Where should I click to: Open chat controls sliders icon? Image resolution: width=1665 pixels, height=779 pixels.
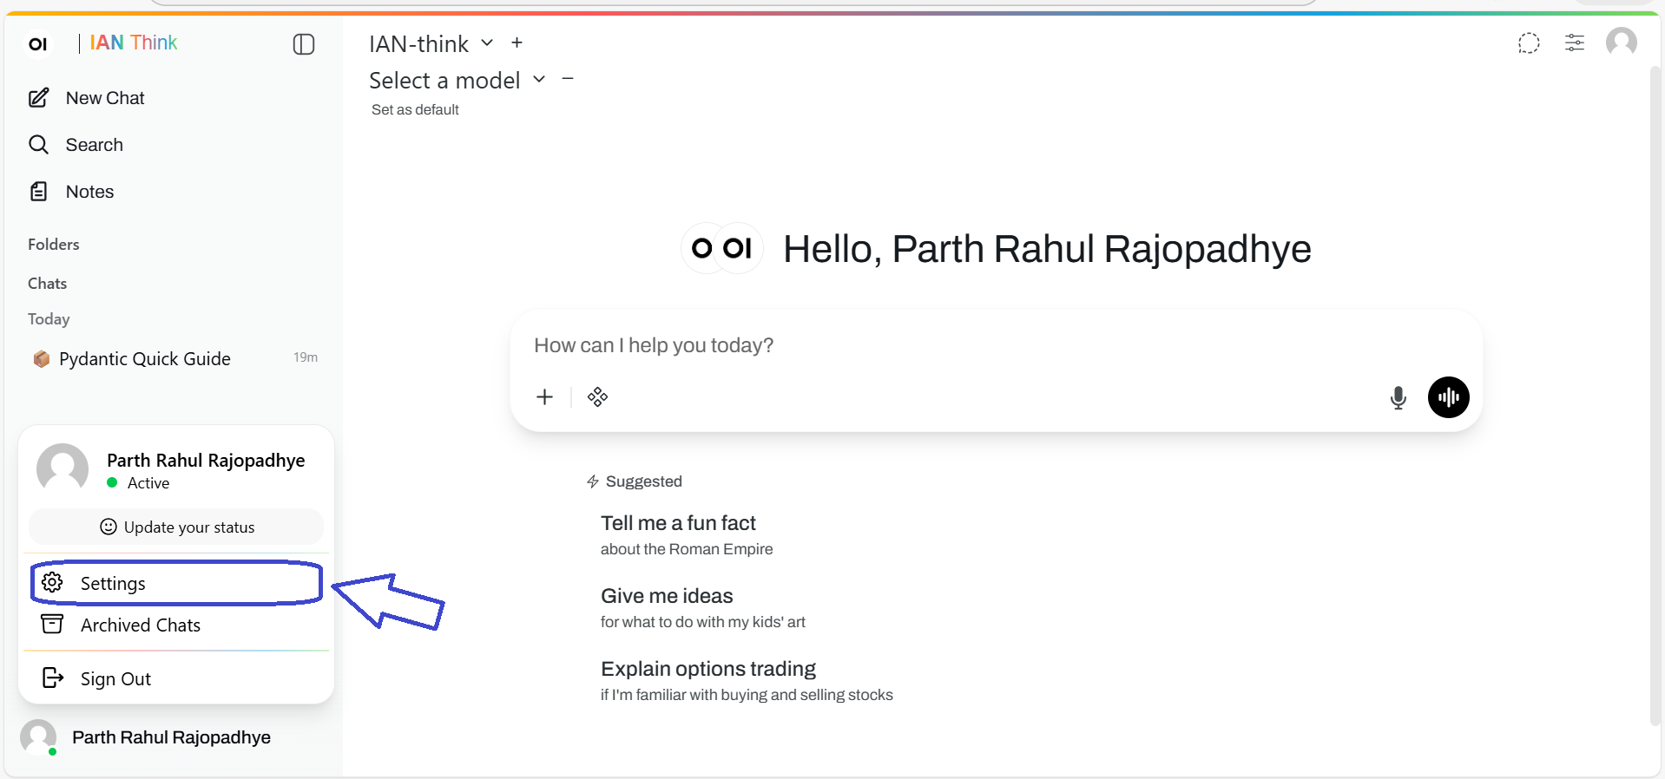pos(1574,43)
